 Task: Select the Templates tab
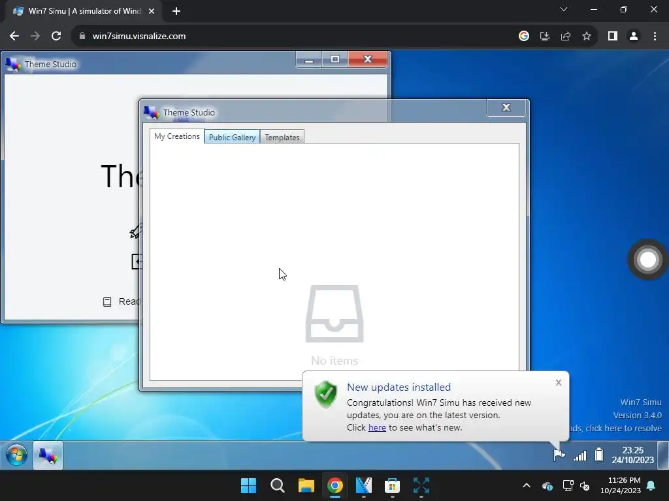tap(282, 137)
